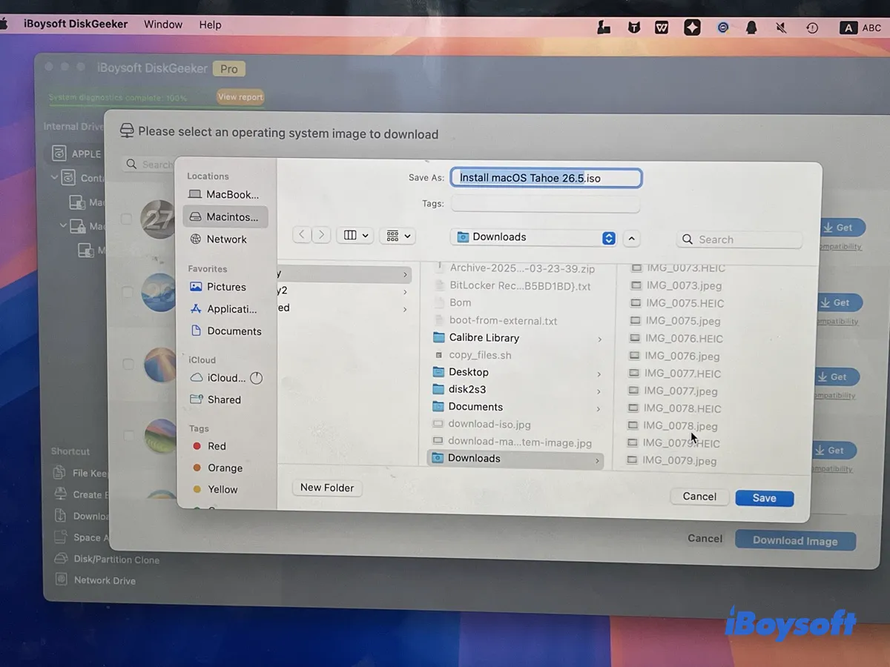Image resolution: width=890 pixels, height=667 pixels.
Task: Open Network Drive shortcut in DiskGeeker
Action: click(95, 580)
